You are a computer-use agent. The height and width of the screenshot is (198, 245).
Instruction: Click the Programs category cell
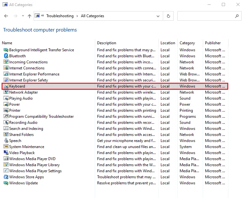point(188,117)
